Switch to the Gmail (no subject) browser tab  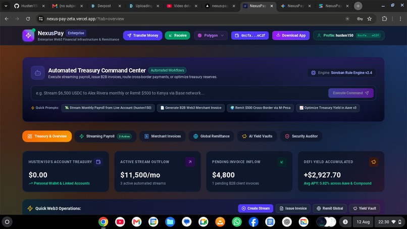68,6
